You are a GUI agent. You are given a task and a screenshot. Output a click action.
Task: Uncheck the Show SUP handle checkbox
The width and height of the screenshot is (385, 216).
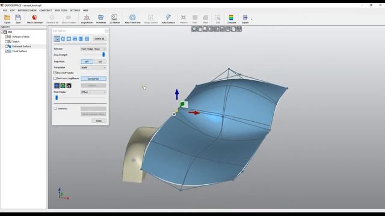(55, 73)
